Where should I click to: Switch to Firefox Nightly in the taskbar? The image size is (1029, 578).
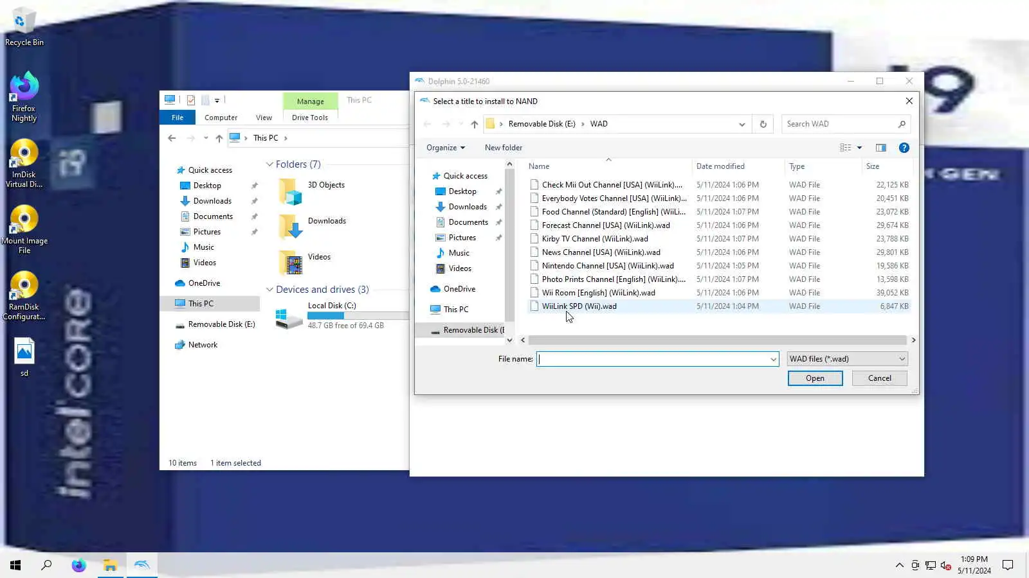[x=78, y=565]
